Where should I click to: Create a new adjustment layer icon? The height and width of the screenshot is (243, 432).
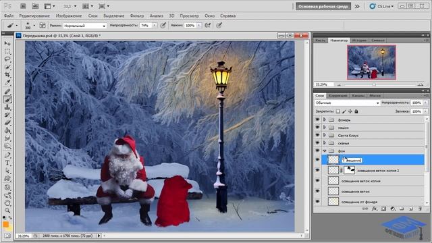point(393,209)
